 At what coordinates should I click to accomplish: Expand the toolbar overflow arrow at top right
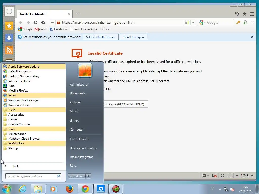coord(252,22)
